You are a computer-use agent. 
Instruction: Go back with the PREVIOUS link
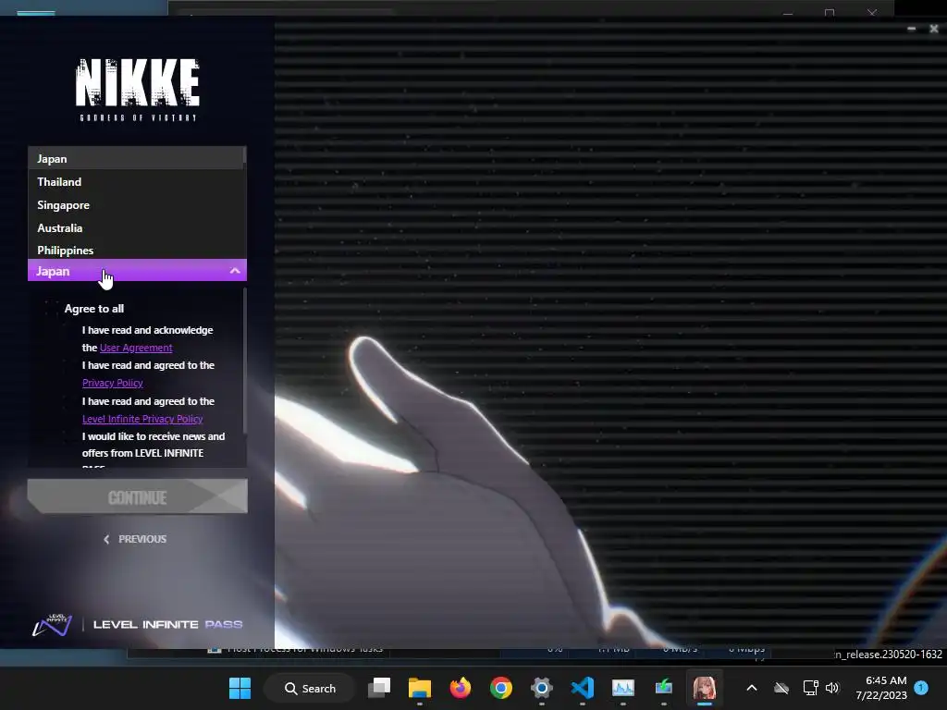coord(135,539)
